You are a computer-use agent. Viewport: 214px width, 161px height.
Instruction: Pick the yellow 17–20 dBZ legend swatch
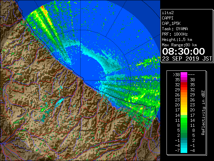[184, 110]
